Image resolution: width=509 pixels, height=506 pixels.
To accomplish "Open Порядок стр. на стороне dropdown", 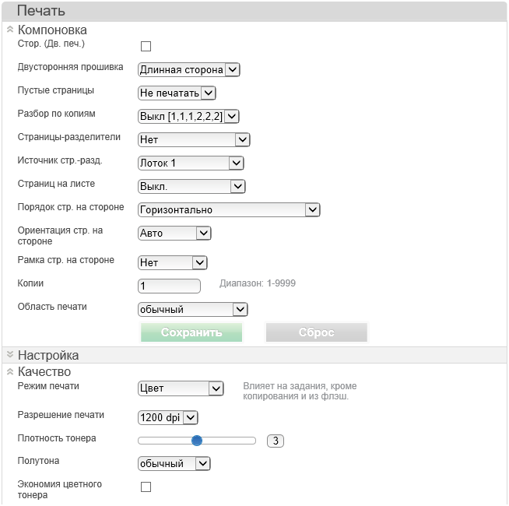I will coord(229,210).
